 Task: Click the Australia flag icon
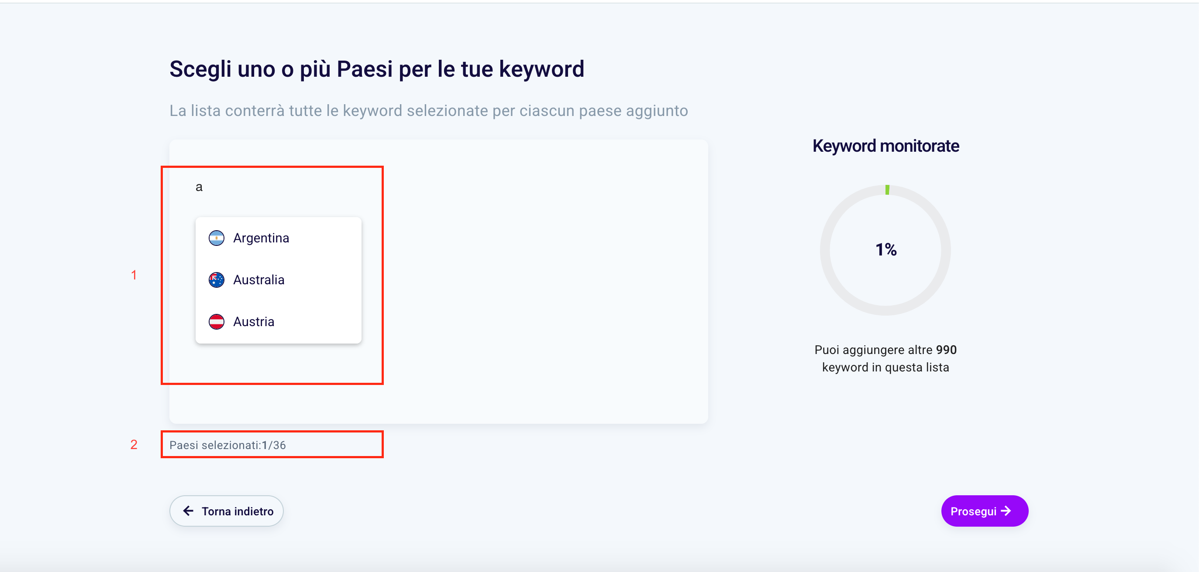pos(217,280)
